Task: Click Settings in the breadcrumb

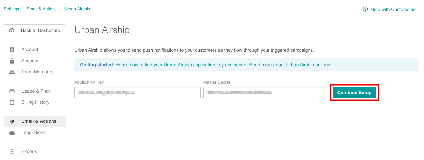Action: pos(11,9)
